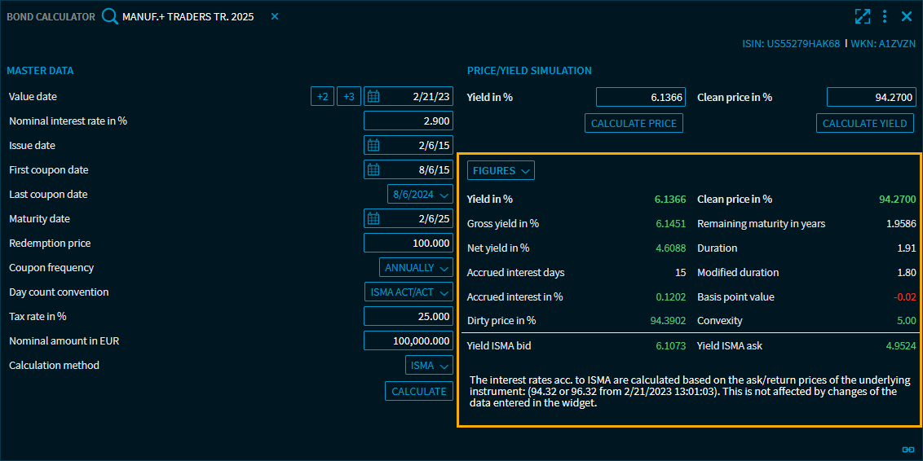Open the FIGURES view selector
This screenshot has height=461, width=923.
point(501,171)
